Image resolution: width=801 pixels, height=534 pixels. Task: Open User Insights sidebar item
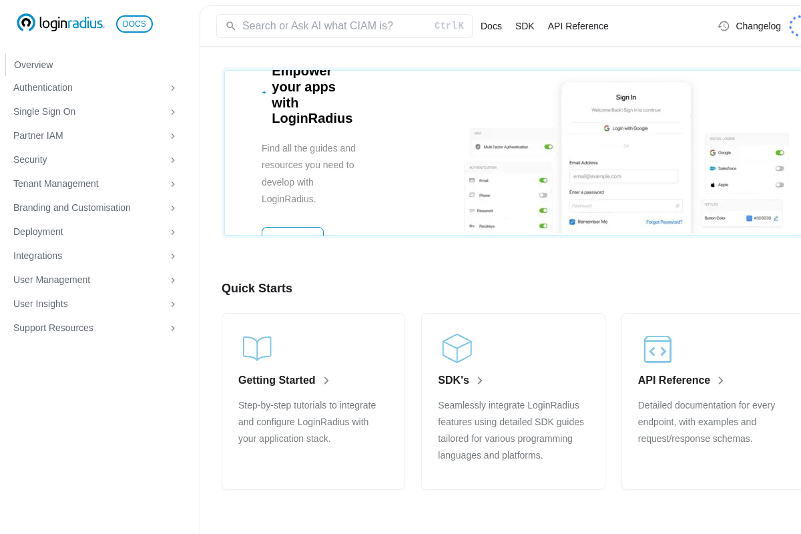coord(41,304)
